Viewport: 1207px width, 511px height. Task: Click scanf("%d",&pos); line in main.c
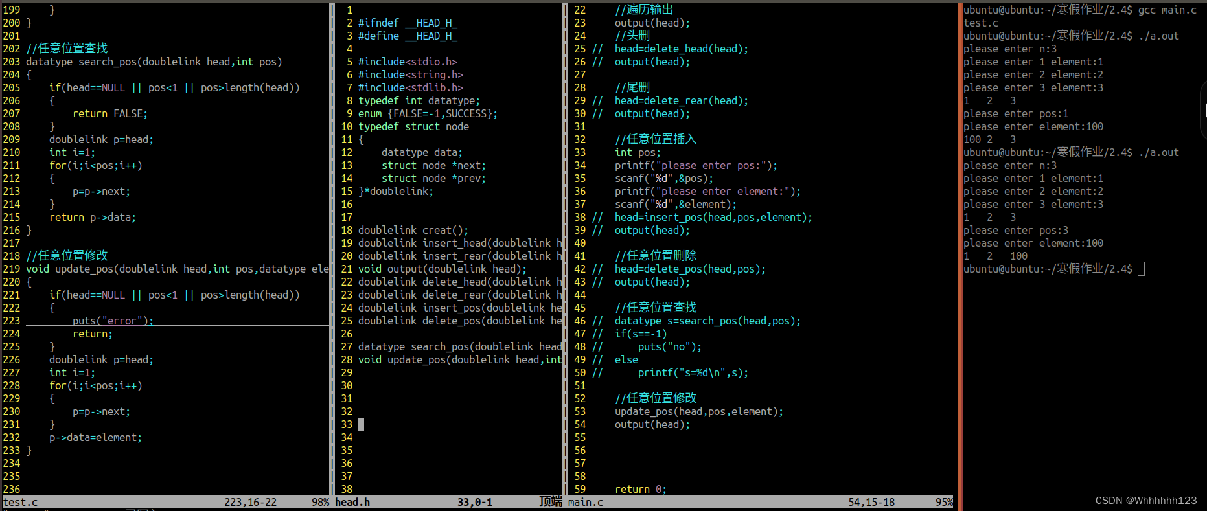point(664,178)
